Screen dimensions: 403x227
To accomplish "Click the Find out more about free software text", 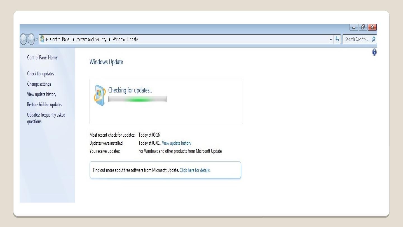I will 136,170.
